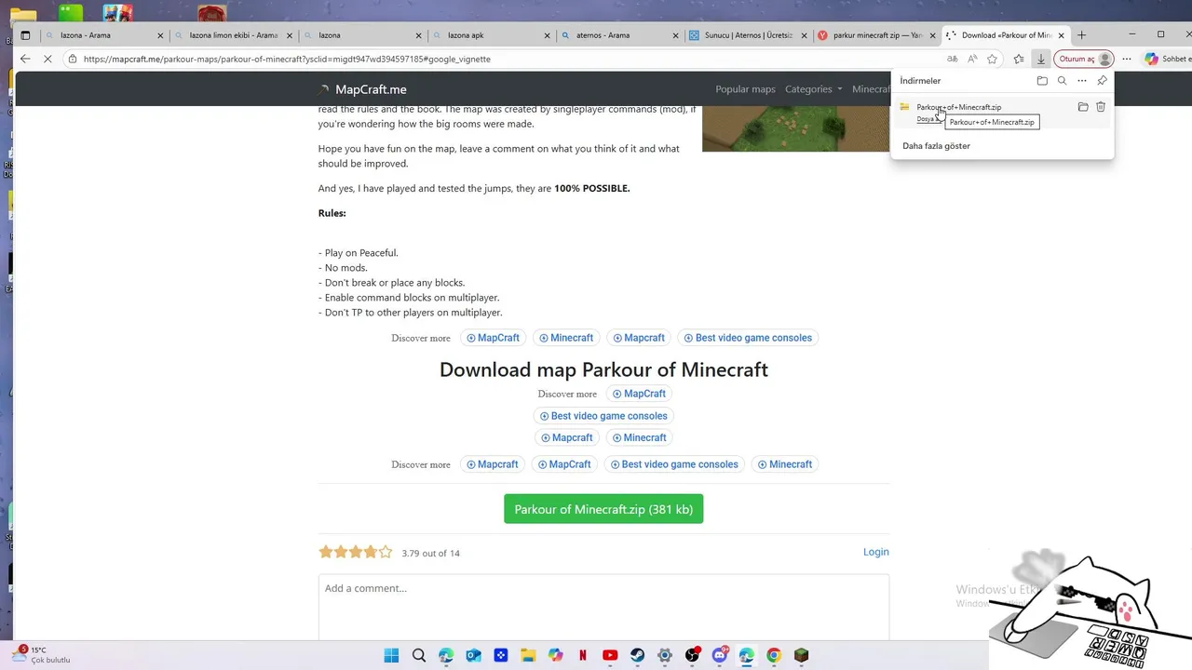Stop loading the page
Image resolution: width=1192 pixels, height=670 pixels.
pyautogui.click(x=48, y=59)
